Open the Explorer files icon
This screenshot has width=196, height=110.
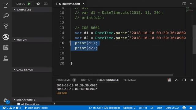[x=6, y=5]
